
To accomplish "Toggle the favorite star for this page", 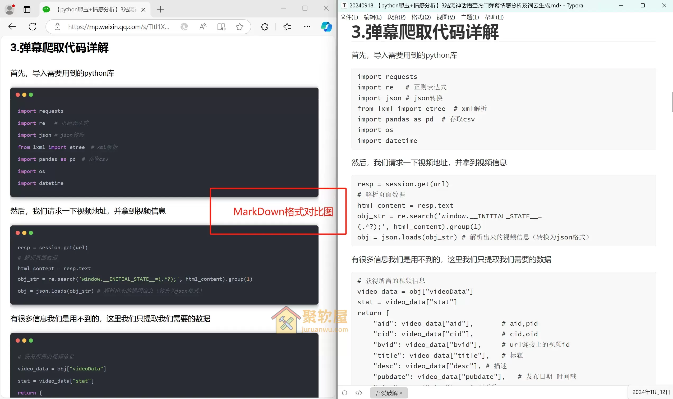I will pos(239,27).
